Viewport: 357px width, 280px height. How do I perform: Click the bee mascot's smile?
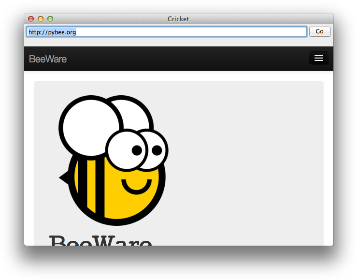click(136, 187)
